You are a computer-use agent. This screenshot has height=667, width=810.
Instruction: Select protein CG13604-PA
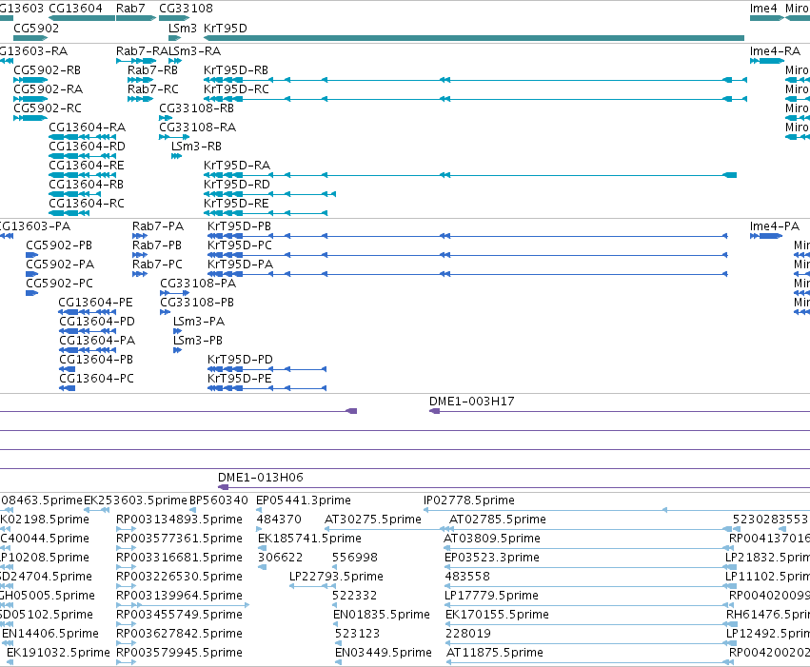97,341
